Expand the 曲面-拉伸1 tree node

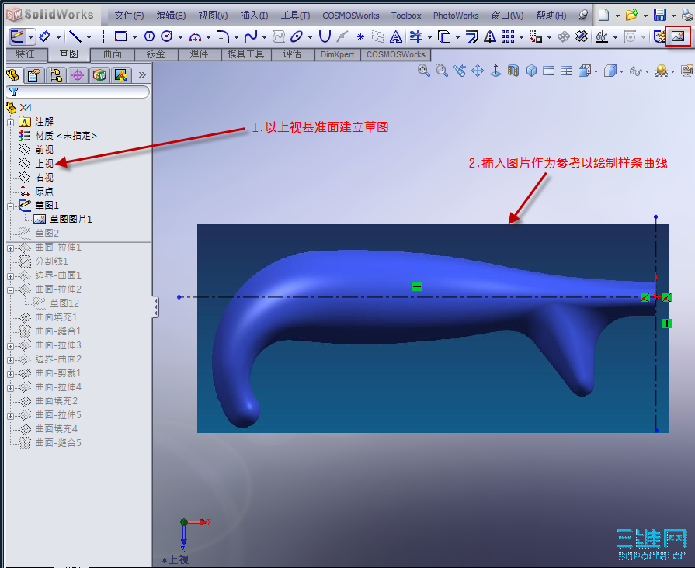[x=11, y=248]
